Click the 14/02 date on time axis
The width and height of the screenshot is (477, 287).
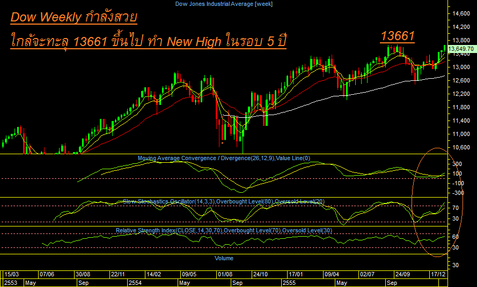[153, 274]
